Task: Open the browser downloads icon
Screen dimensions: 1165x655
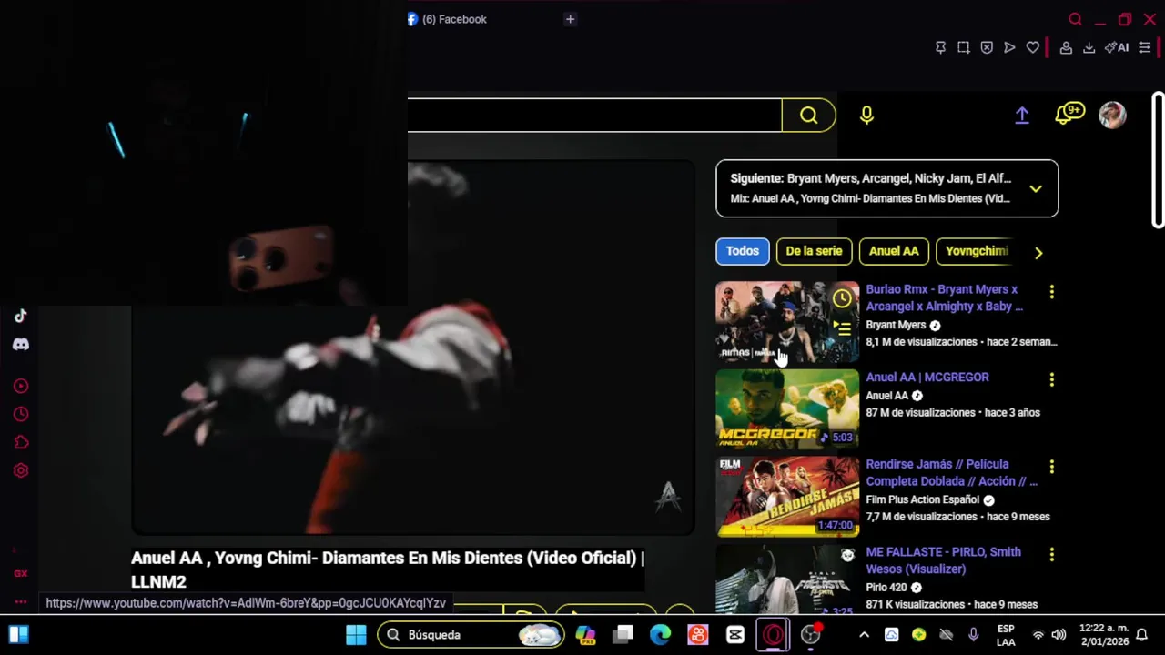Action: [x=1089, y=47]
